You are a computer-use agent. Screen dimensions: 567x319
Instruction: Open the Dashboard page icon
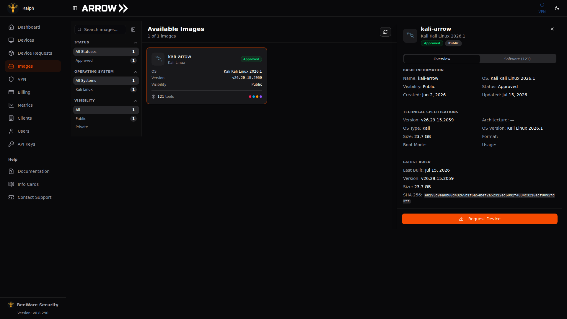(x=11, y=27)
